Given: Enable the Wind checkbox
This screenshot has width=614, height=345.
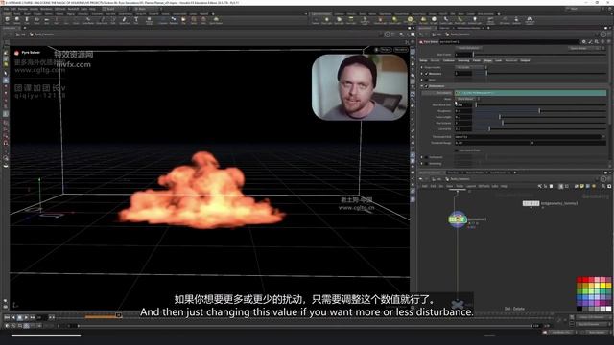Looking at the screenshot, I should (x=426, y=80).
